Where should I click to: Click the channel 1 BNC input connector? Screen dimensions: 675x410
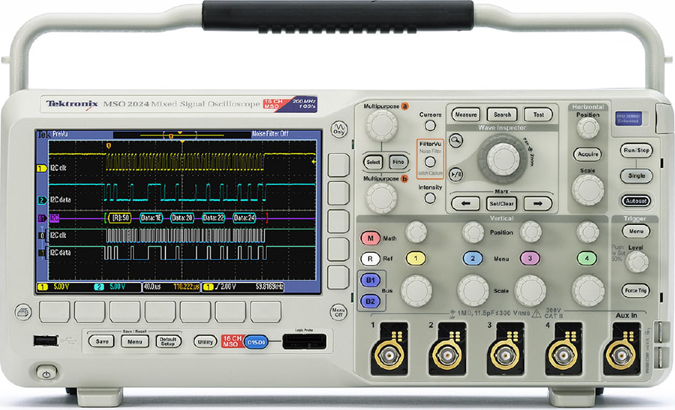[x=389, y=356]
